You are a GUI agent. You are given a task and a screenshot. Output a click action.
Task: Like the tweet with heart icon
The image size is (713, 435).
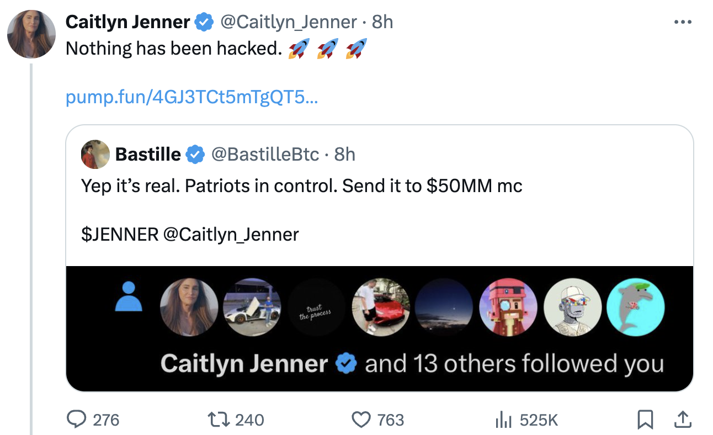coord(361,420)
